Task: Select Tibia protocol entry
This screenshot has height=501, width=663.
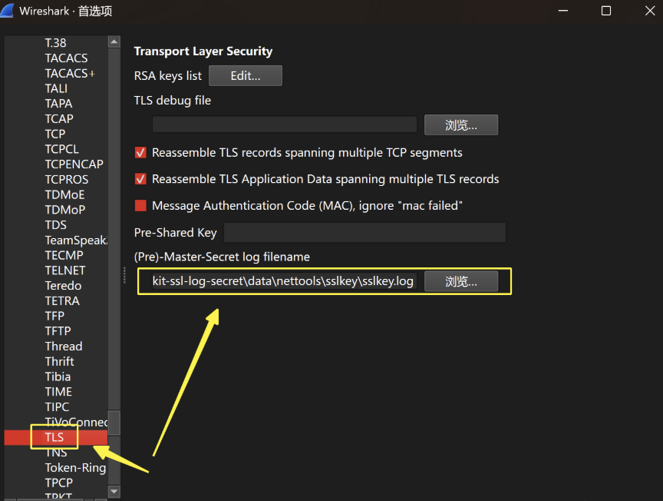Action: (x=58, y=377)
